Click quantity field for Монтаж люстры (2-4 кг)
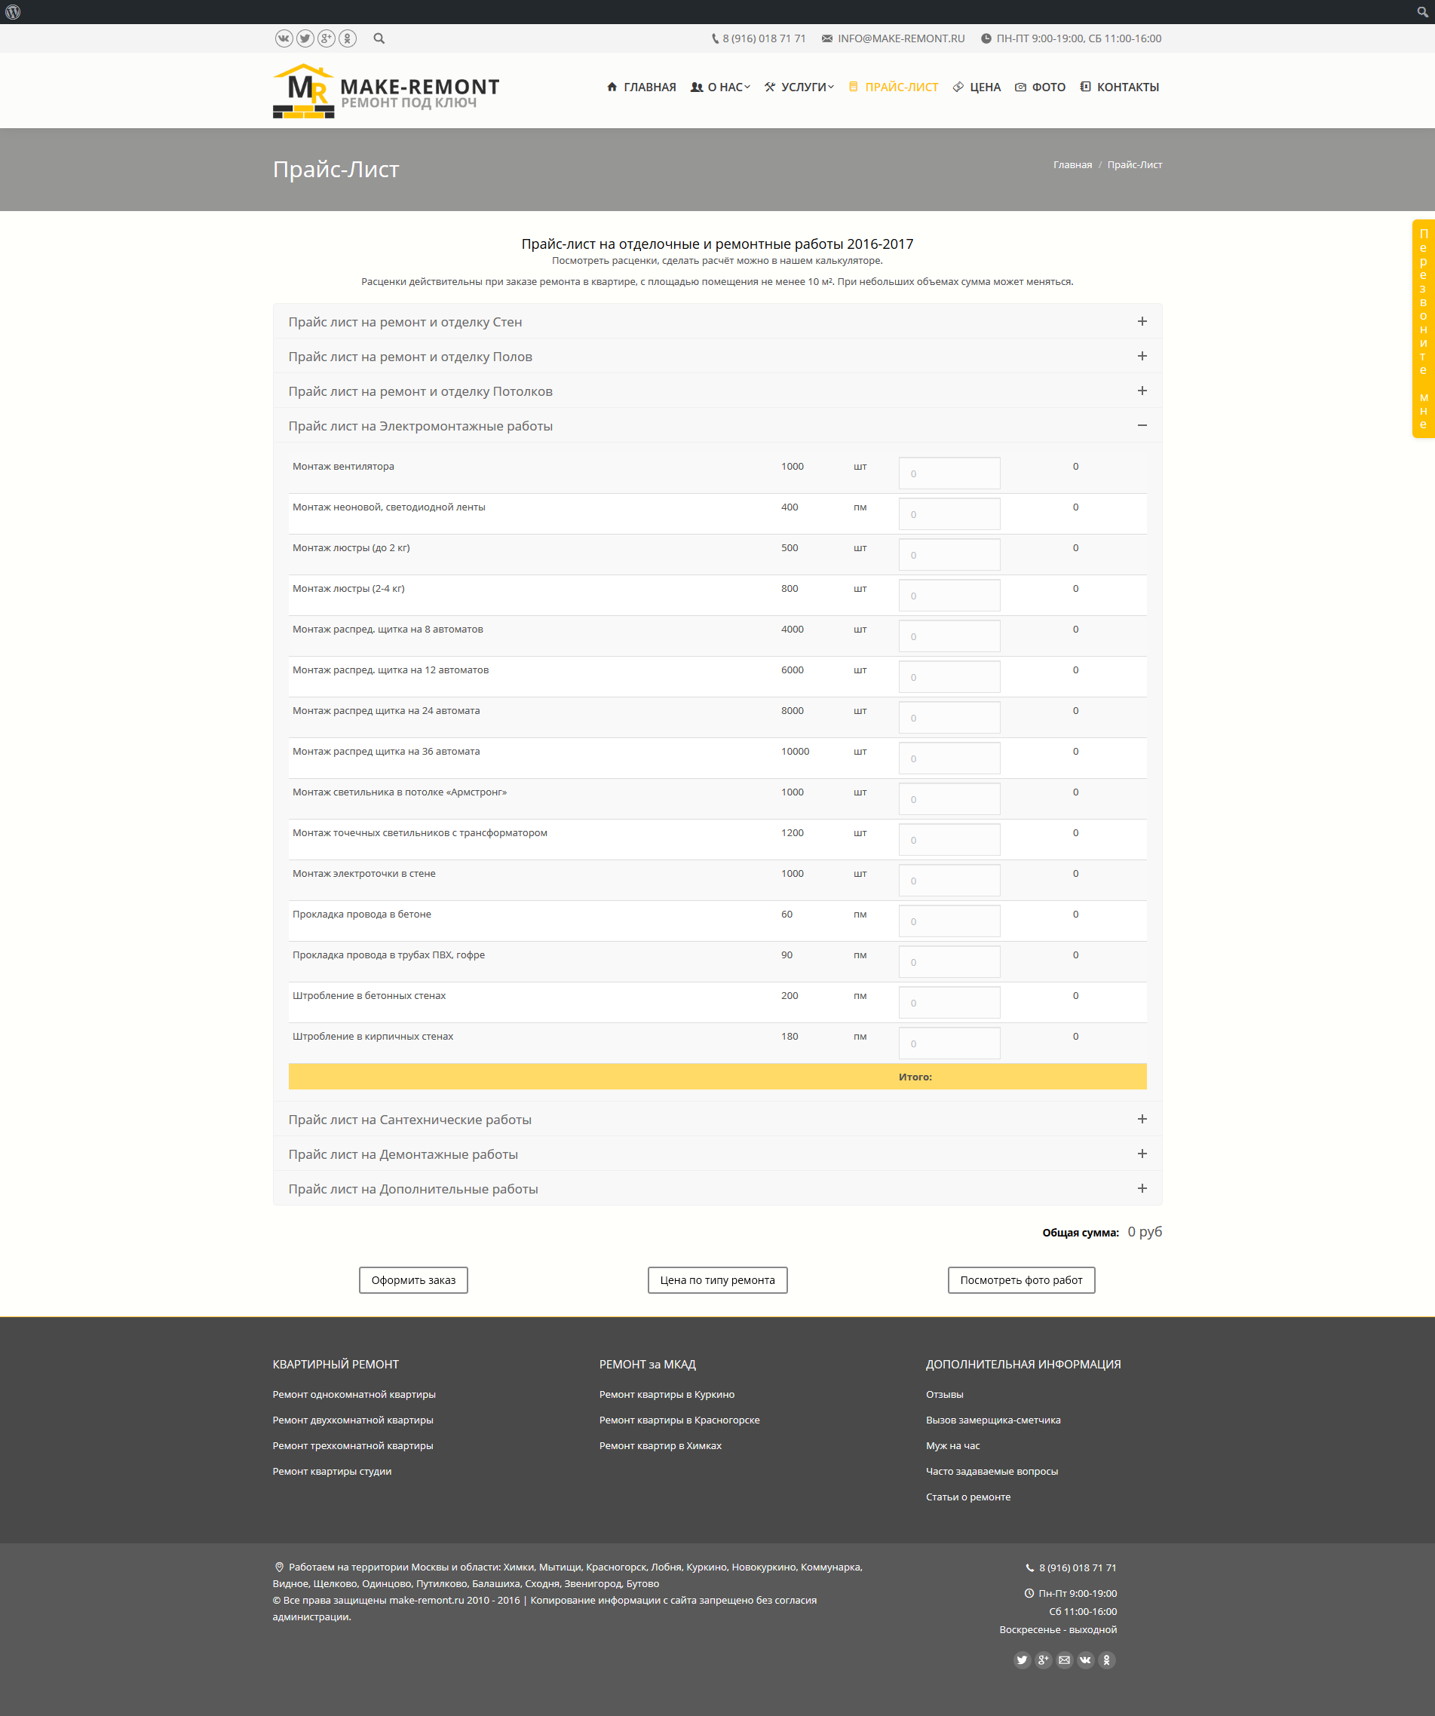Viewport: 1435px width, 1716px height. point(949,596)
